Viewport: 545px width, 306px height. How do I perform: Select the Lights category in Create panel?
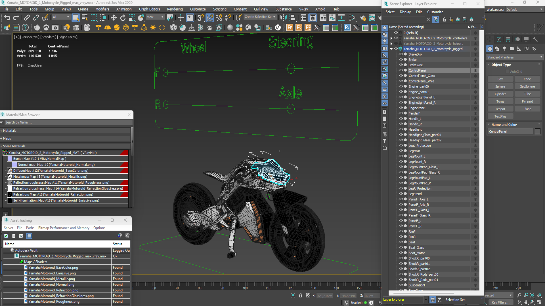504,49
